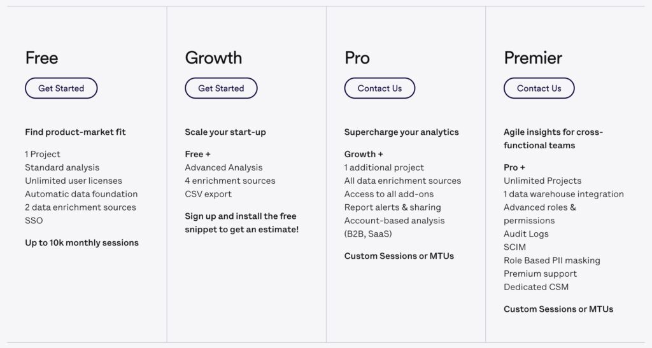652x348 pixels.
Task: Select "Custom Sessions or MTUs" under Pro
Action: 399,256
